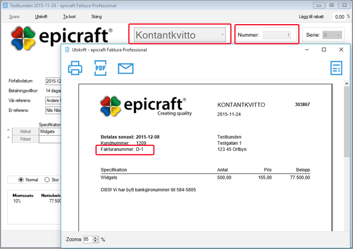Click Lägg till rabatt

(311, 16)
